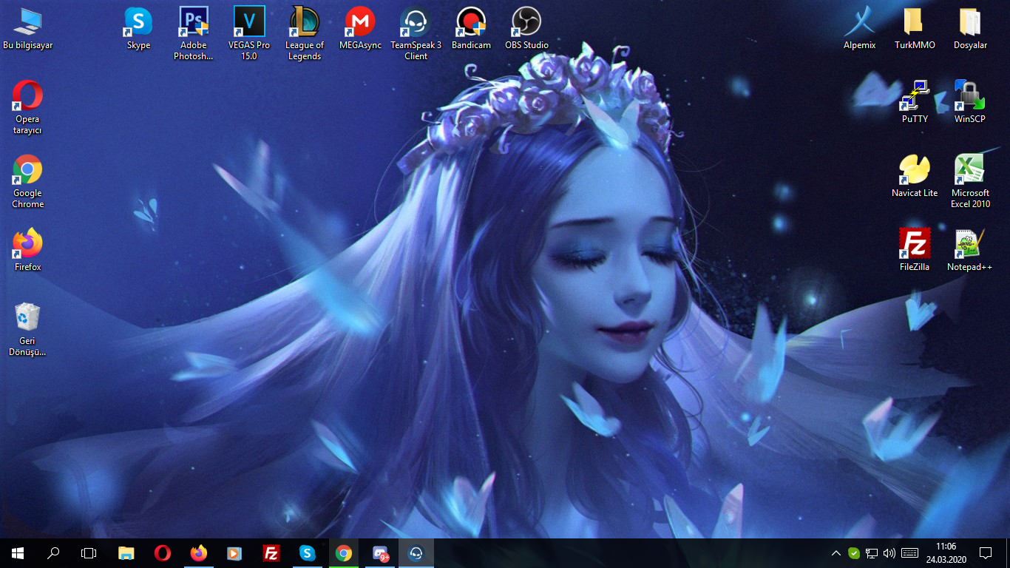Select the Navicat Lite shortcut
Image resolution: width=1010 pixels, height=568 pixels.
(915, 176)
